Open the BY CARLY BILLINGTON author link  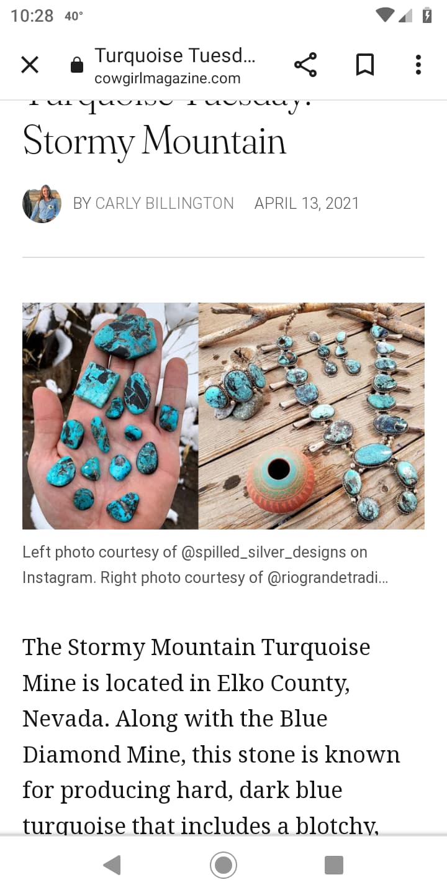(x=153, y=203)
